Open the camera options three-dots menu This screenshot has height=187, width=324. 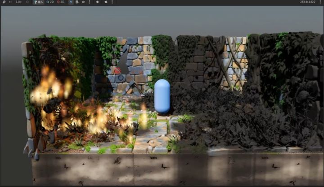tap(112, 2)
